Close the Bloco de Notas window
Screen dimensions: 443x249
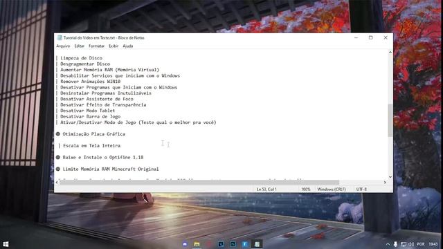[386, 37]
